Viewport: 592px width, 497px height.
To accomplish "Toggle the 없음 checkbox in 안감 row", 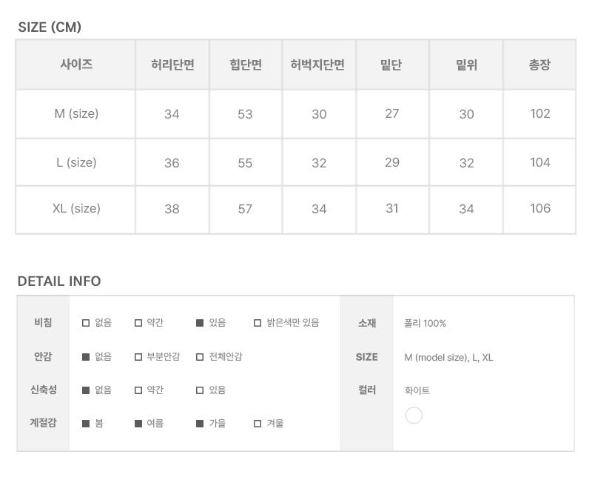I will [86, 357].
